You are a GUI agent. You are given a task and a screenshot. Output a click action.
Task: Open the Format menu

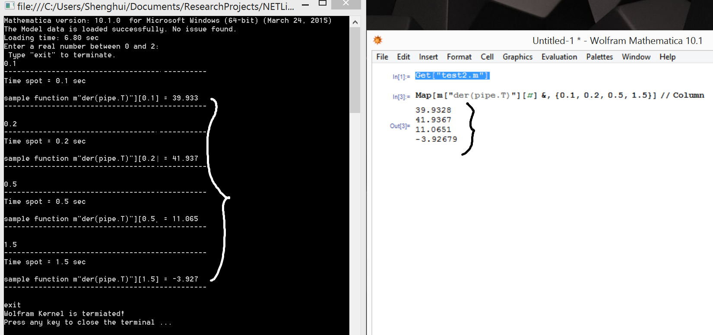point(459,57)
